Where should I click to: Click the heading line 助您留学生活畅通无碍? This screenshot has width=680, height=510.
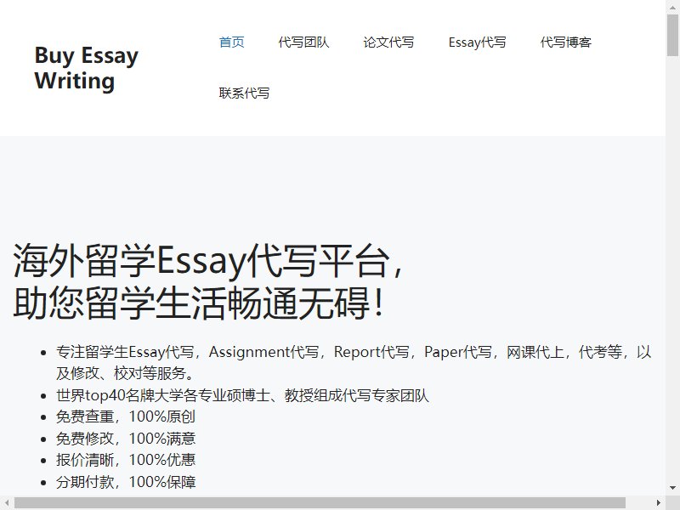[198, 303]
